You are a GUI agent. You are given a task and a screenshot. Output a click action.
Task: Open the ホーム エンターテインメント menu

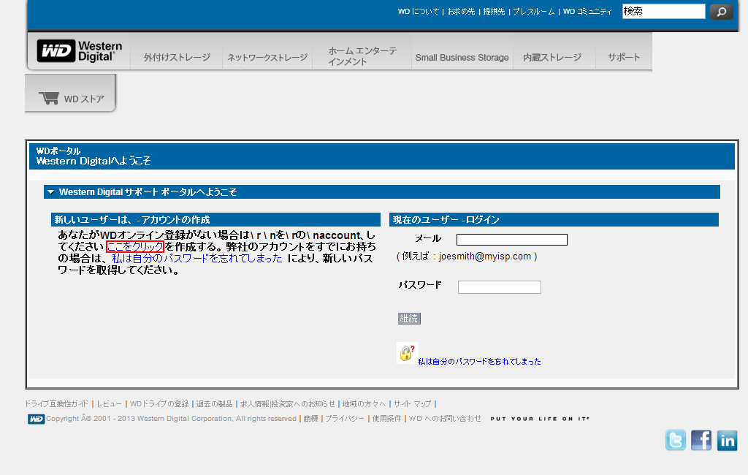[x=362, y=56]
